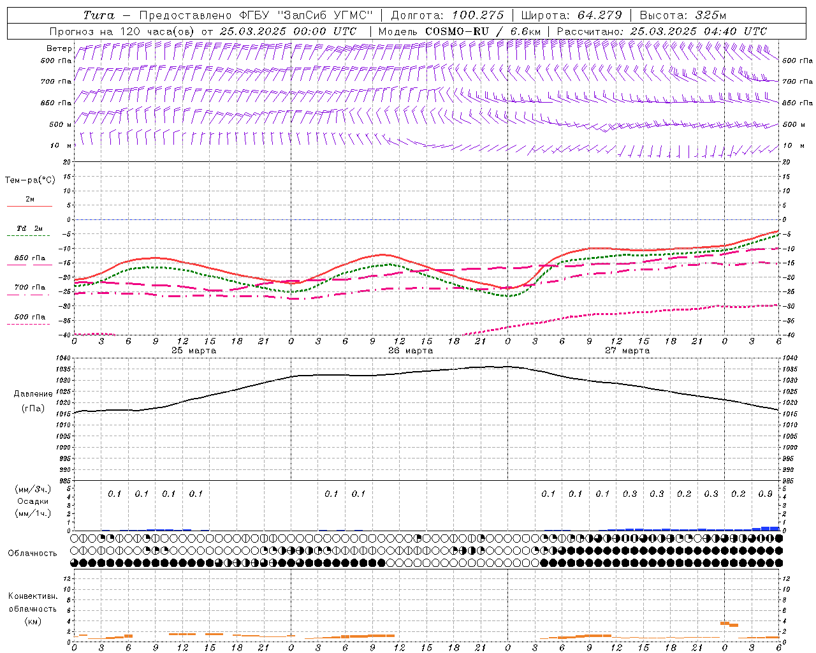Click the elevation text Высота: 325м
The width and height of the screenshot is (816, 653).
coord(683,15)
